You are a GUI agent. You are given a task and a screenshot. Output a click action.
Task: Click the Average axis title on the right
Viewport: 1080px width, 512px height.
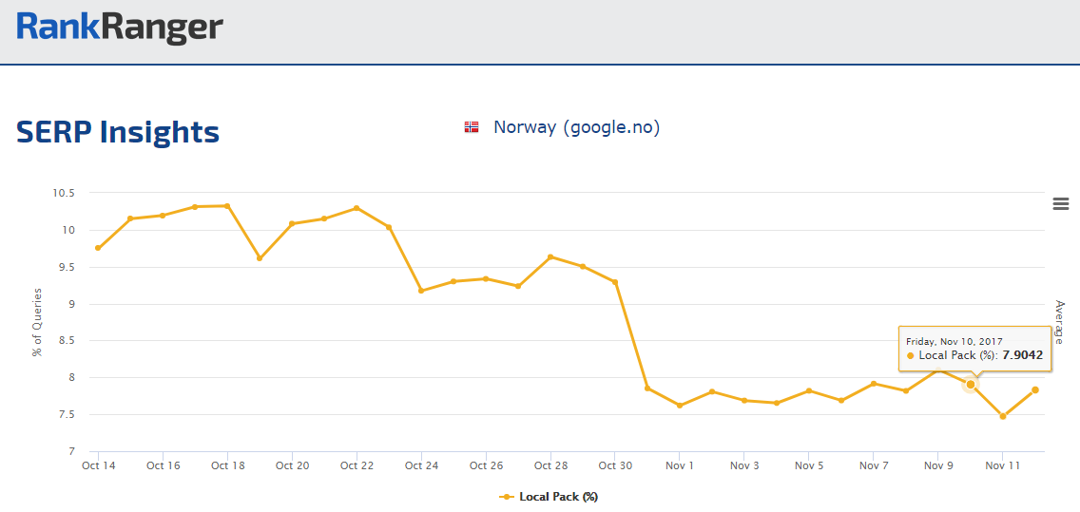[x=1059, y=323]
